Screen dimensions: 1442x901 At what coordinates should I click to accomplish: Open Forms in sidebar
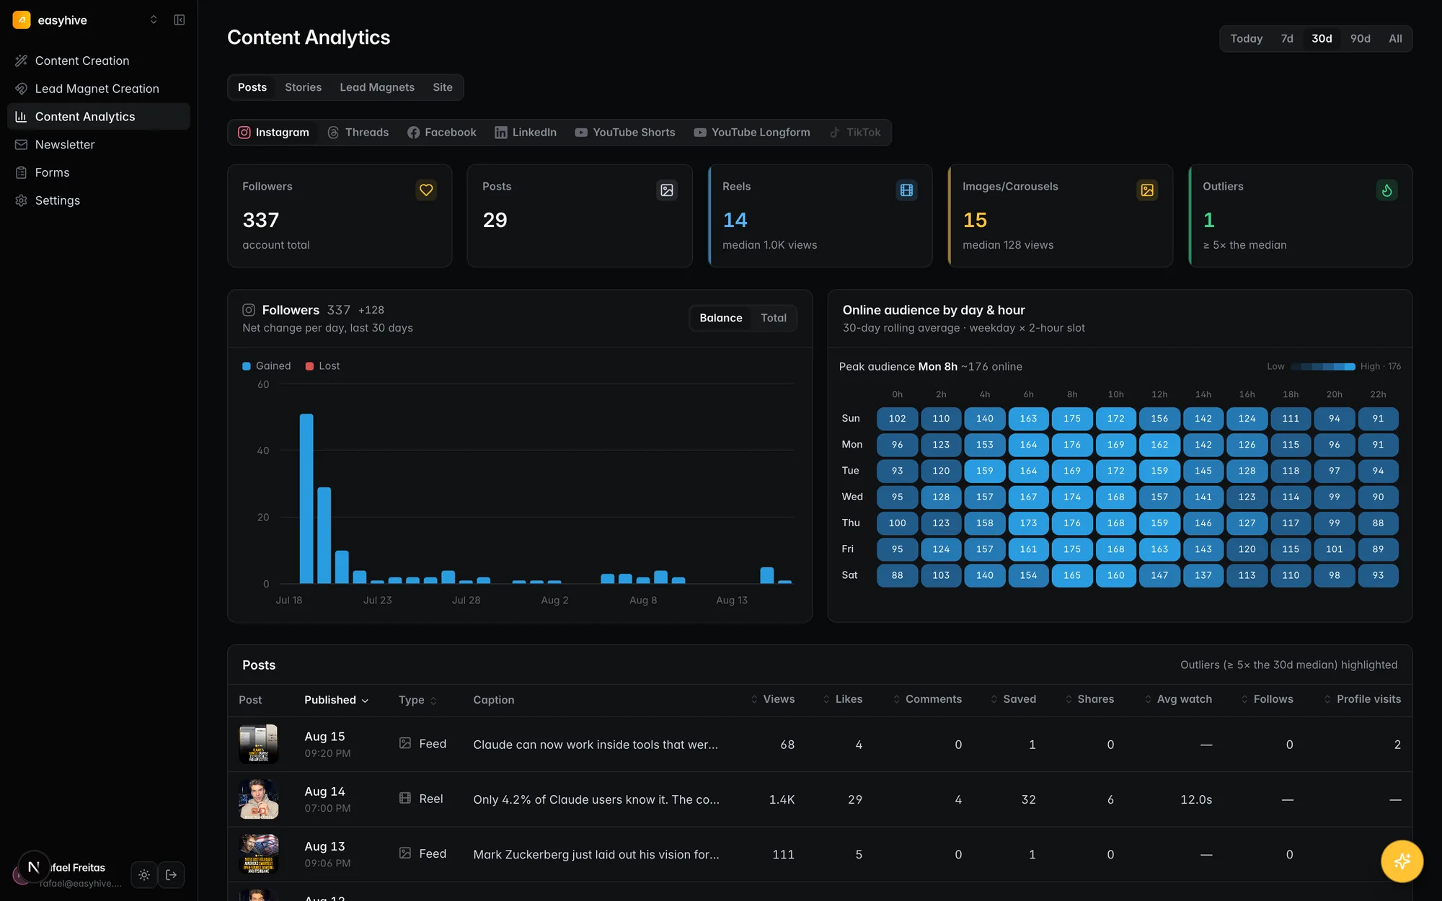(x=99, y=172)
